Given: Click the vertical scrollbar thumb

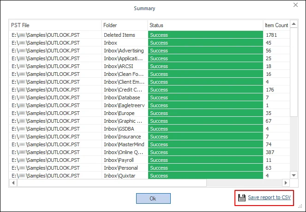Looking at the screenshot, I should pyautogui.click(x=294, y=72).
